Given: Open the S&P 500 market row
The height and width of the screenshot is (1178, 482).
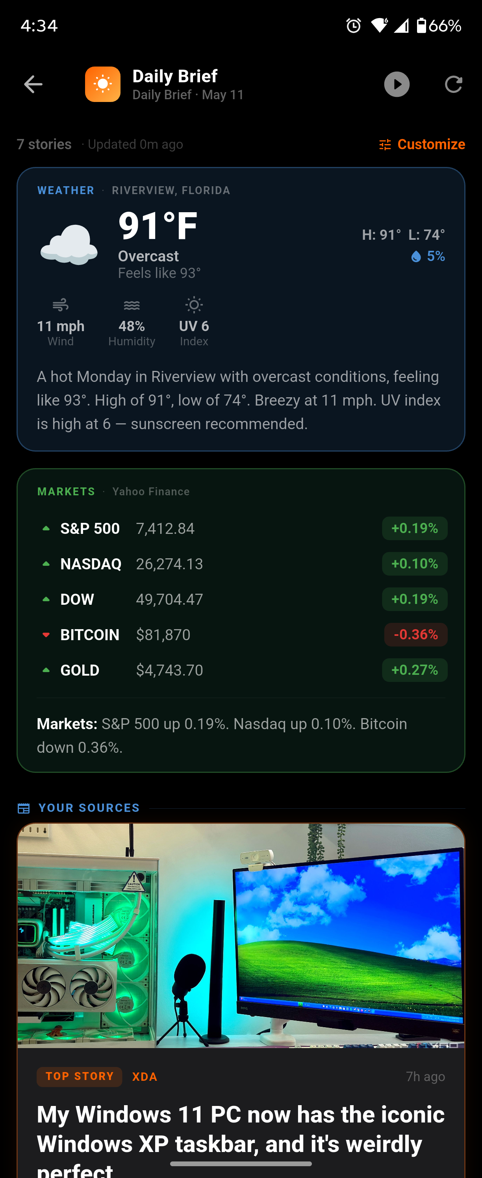Looking at the screenshot, I should 242,529.
